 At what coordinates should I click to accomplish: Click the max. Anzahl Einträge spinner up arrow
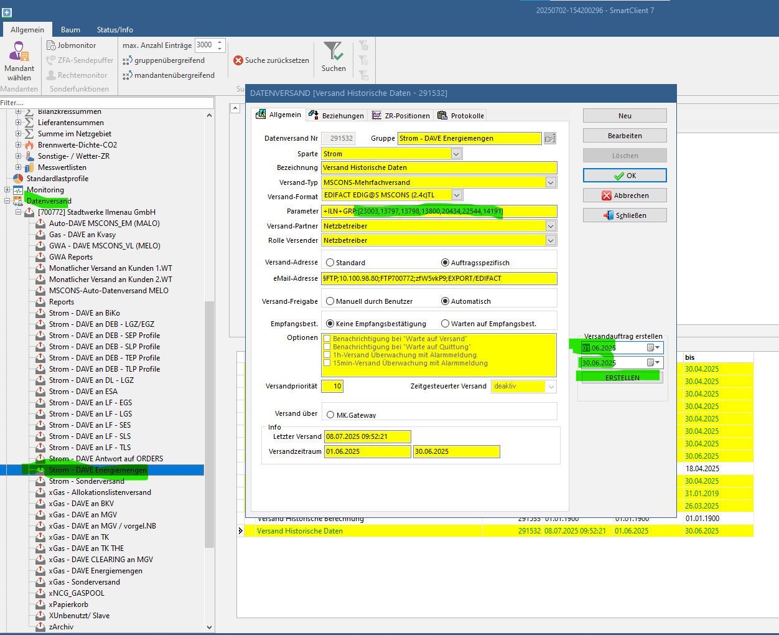point(220,42)
